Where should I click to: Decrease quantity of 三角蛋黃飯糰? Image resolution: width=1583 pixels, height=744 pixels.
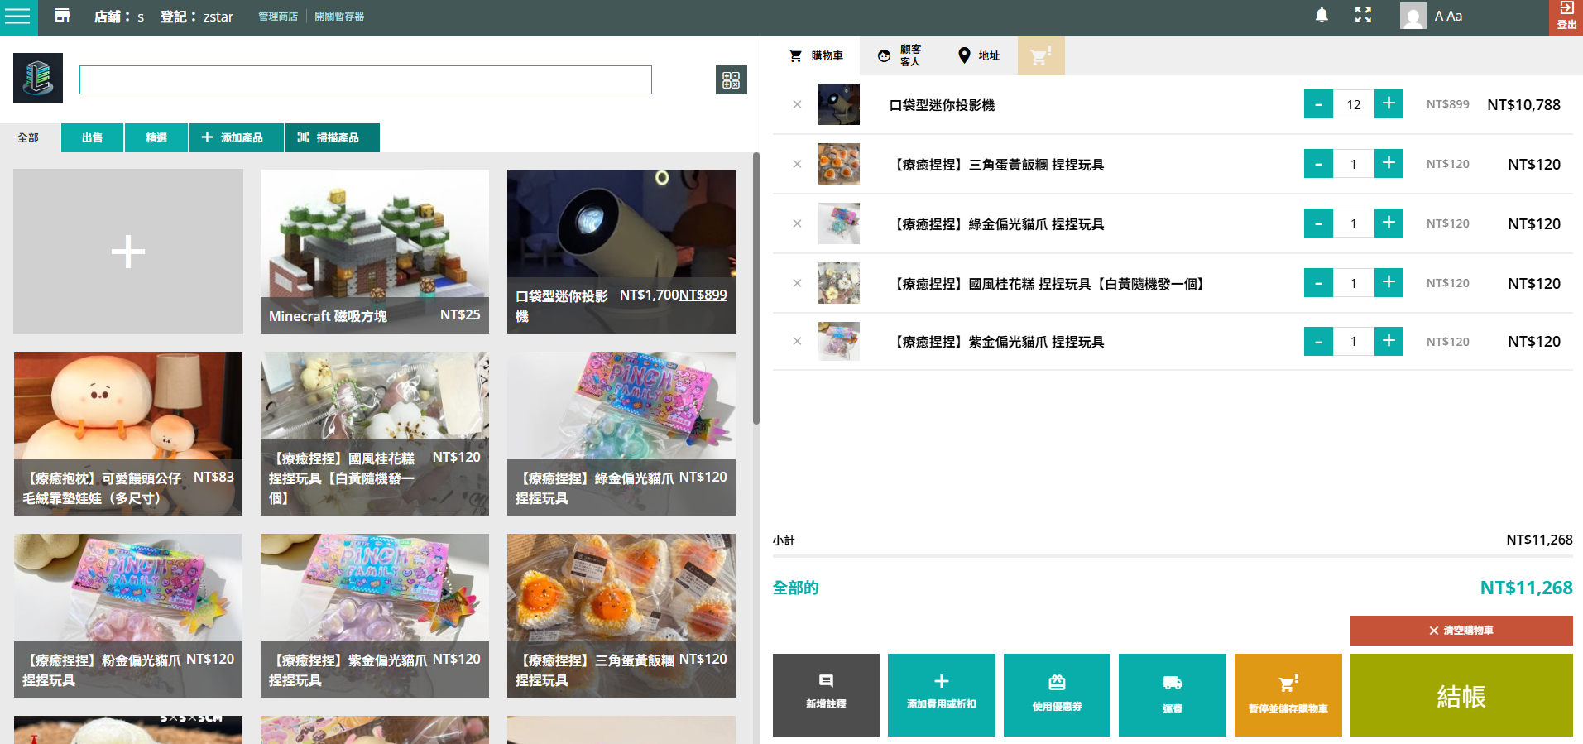pos(1318,164)
